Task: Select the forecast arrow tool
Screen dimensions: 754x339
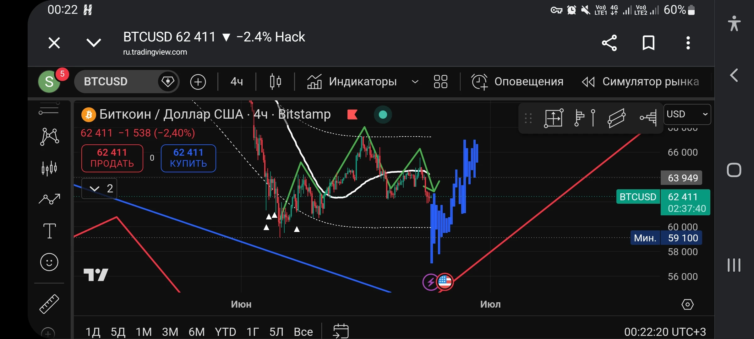Action: coord(49,199)
